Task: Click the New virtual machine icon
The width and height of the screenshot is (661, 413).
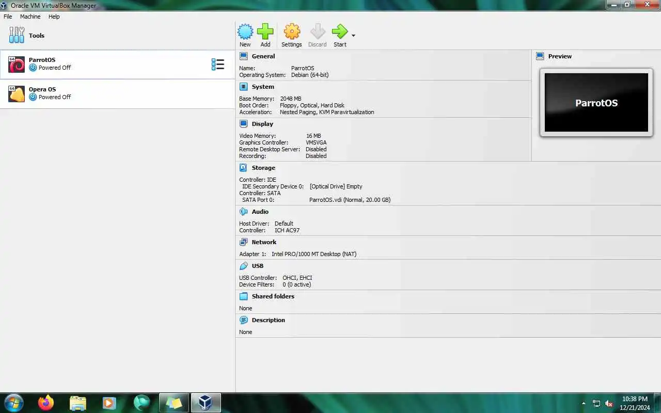Action: click(x=245, y=32)
